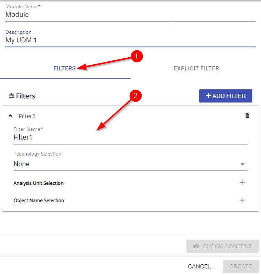This screenshot has height=275, width=261.
Task: Switch to the EXPLICIT FILTER tab
Action: [196, 68]
